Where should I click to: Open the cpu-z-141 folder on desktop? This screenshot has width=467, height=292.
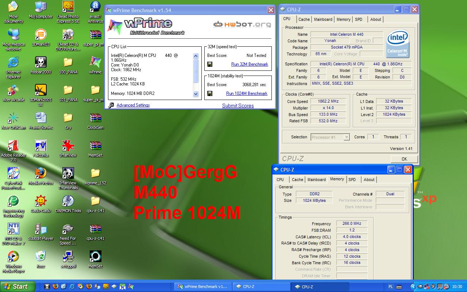[x=95, y=204]
